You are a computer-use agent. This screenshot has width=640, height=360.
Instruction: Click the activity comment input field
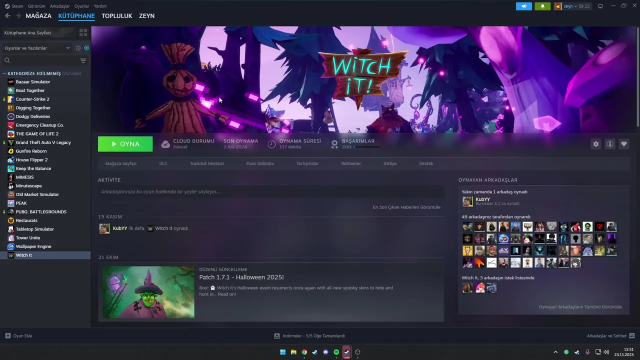tap(271, 191)
